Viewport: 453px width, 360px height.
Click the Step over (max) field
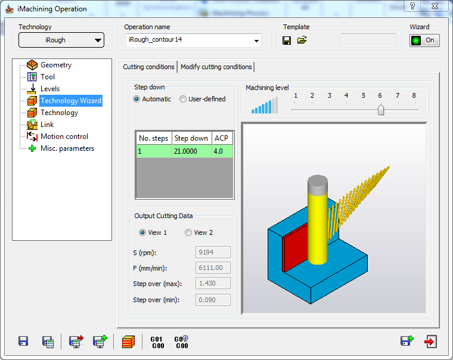213,283
